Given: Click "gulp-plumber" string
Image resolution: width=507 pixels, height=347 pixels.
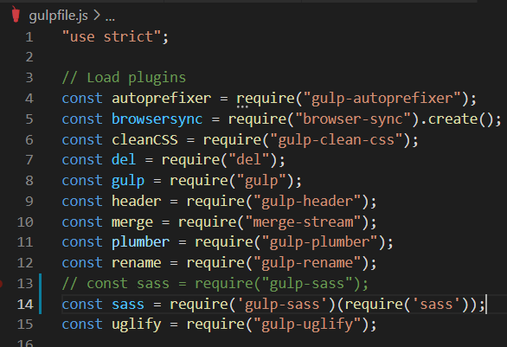Looking at the screenshot, I should click(319, 242).
